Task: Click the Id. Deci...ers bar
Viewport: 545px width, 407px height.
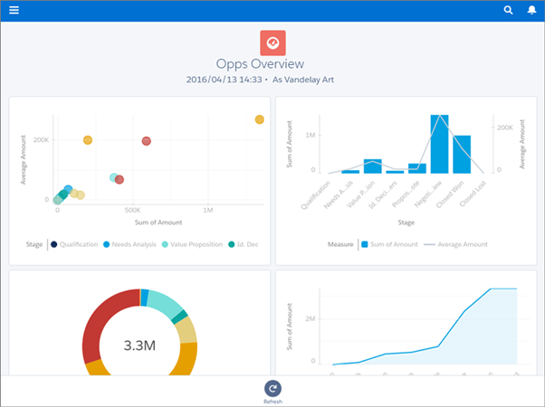Action: click(395, 172)
